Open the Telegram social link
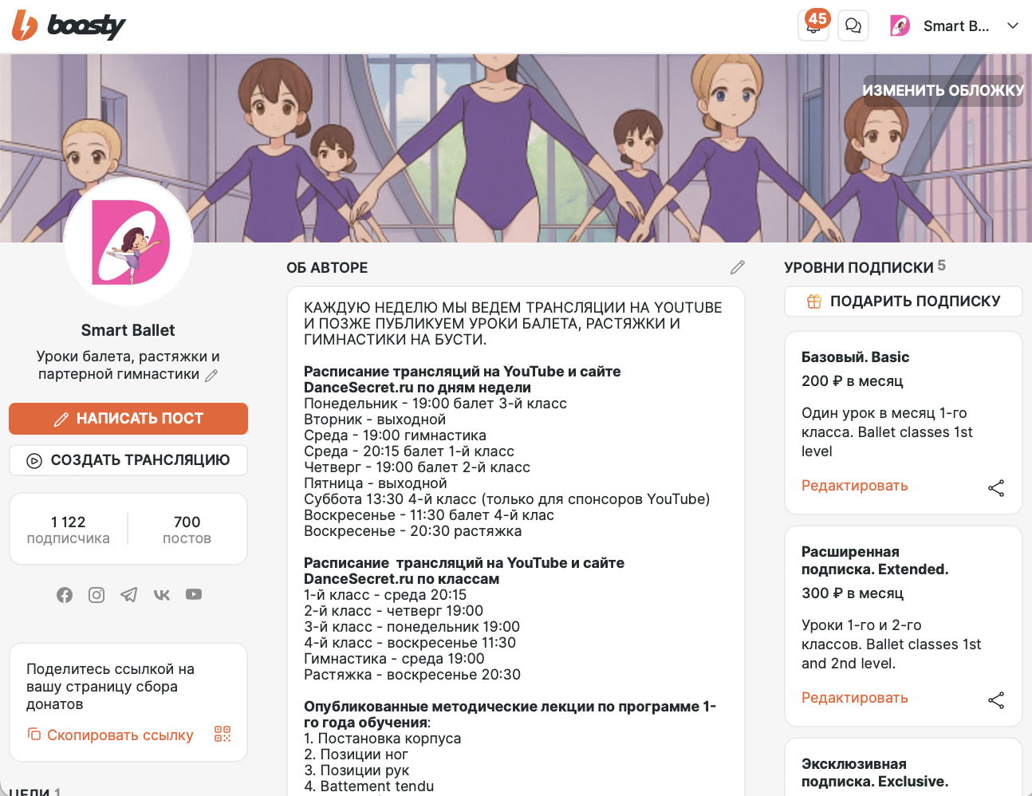Screen dimensions: 1032x796 129,595
